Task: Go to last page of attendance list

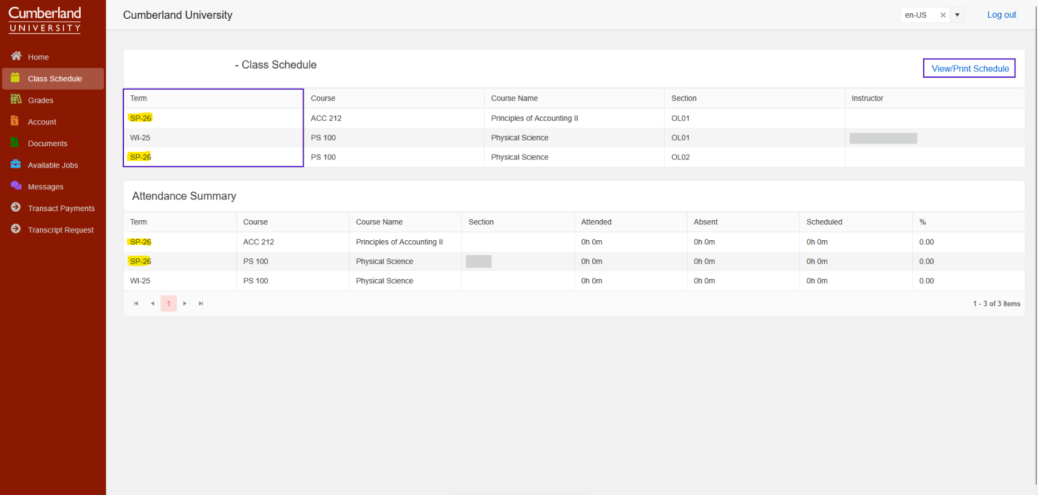Action: [x=201, y=303]
